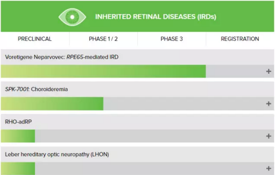Select the Phase 3 column header
Image resolution: width=275 pixels, height=175 pixels.
tap(172, 39)
